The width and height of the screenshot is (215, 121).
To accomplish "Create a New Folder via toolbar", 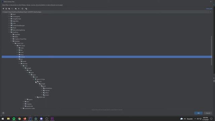I will pyautogui.click(x=16, y=9).
